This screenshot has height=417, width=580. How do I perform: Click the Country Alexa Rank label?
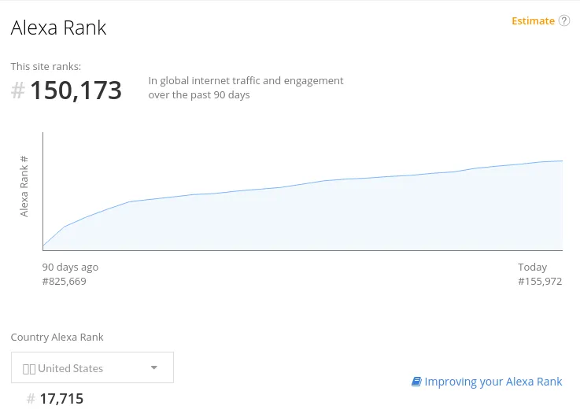(x=57, y=338)
